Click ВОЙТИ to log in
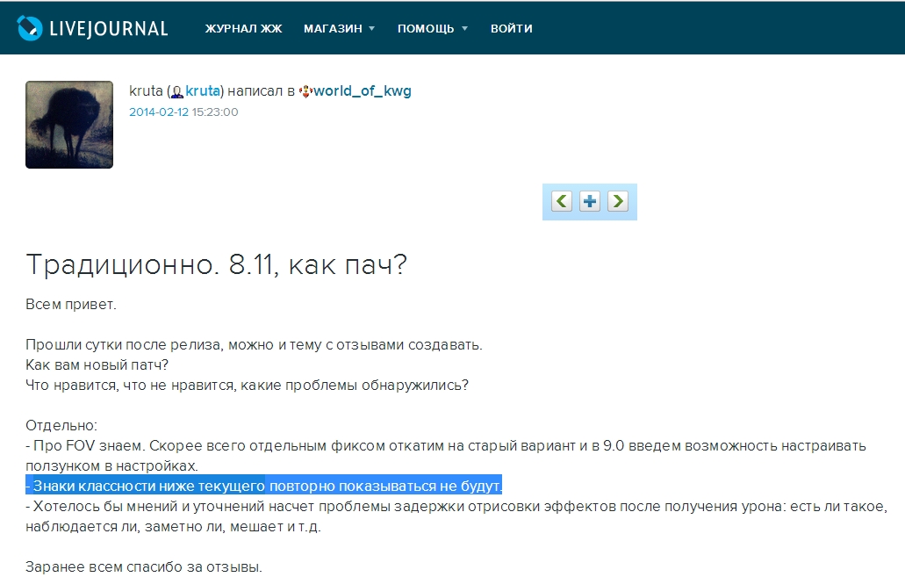905x577 pixels. click(x=512, y=28)
